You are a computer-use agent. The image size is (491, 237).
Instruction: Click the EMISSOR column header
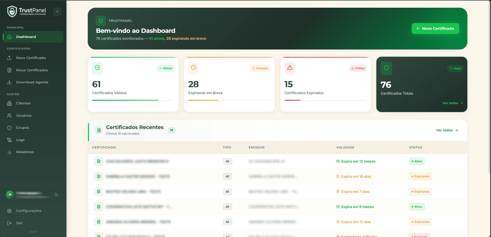tap(257, 147)
